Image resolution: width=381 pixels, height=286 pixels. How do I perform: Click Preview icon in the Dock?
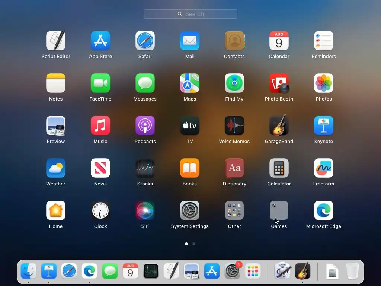pos(192,271)
